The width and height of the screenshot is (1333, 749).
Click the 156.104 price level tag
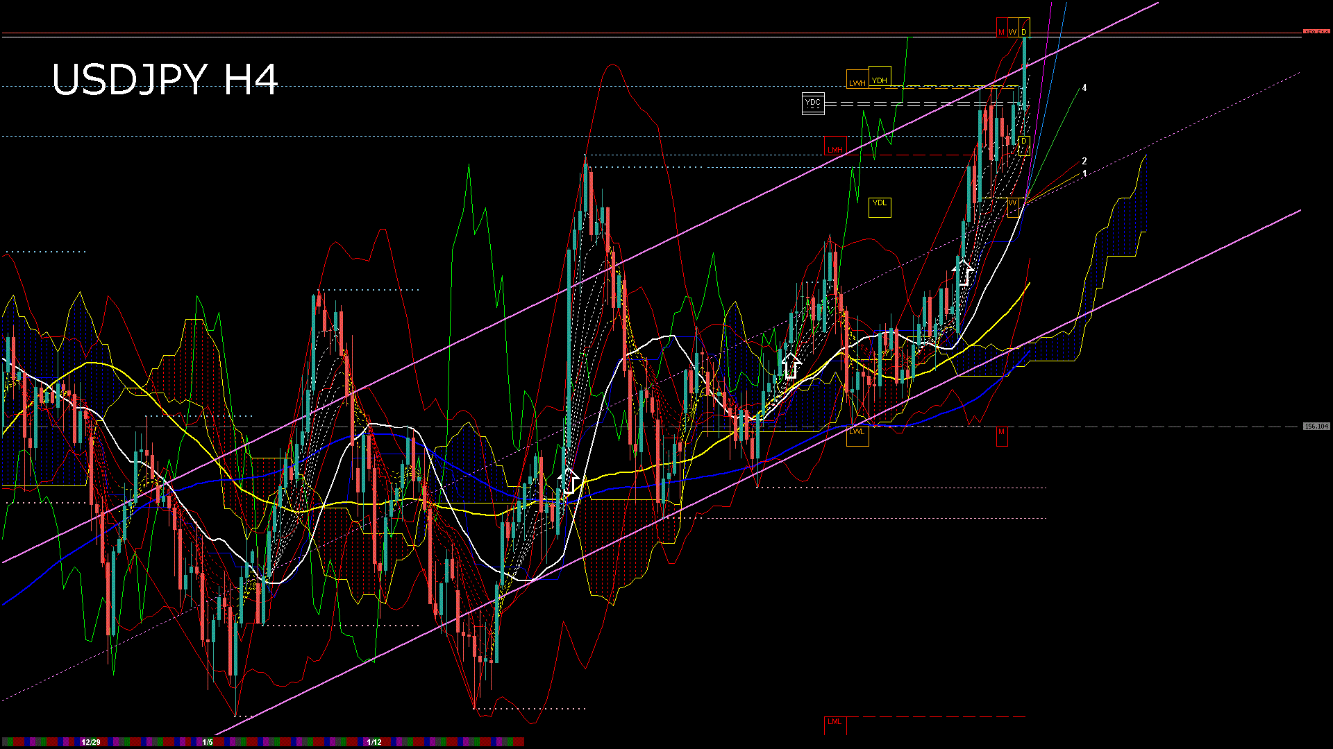1316,427
